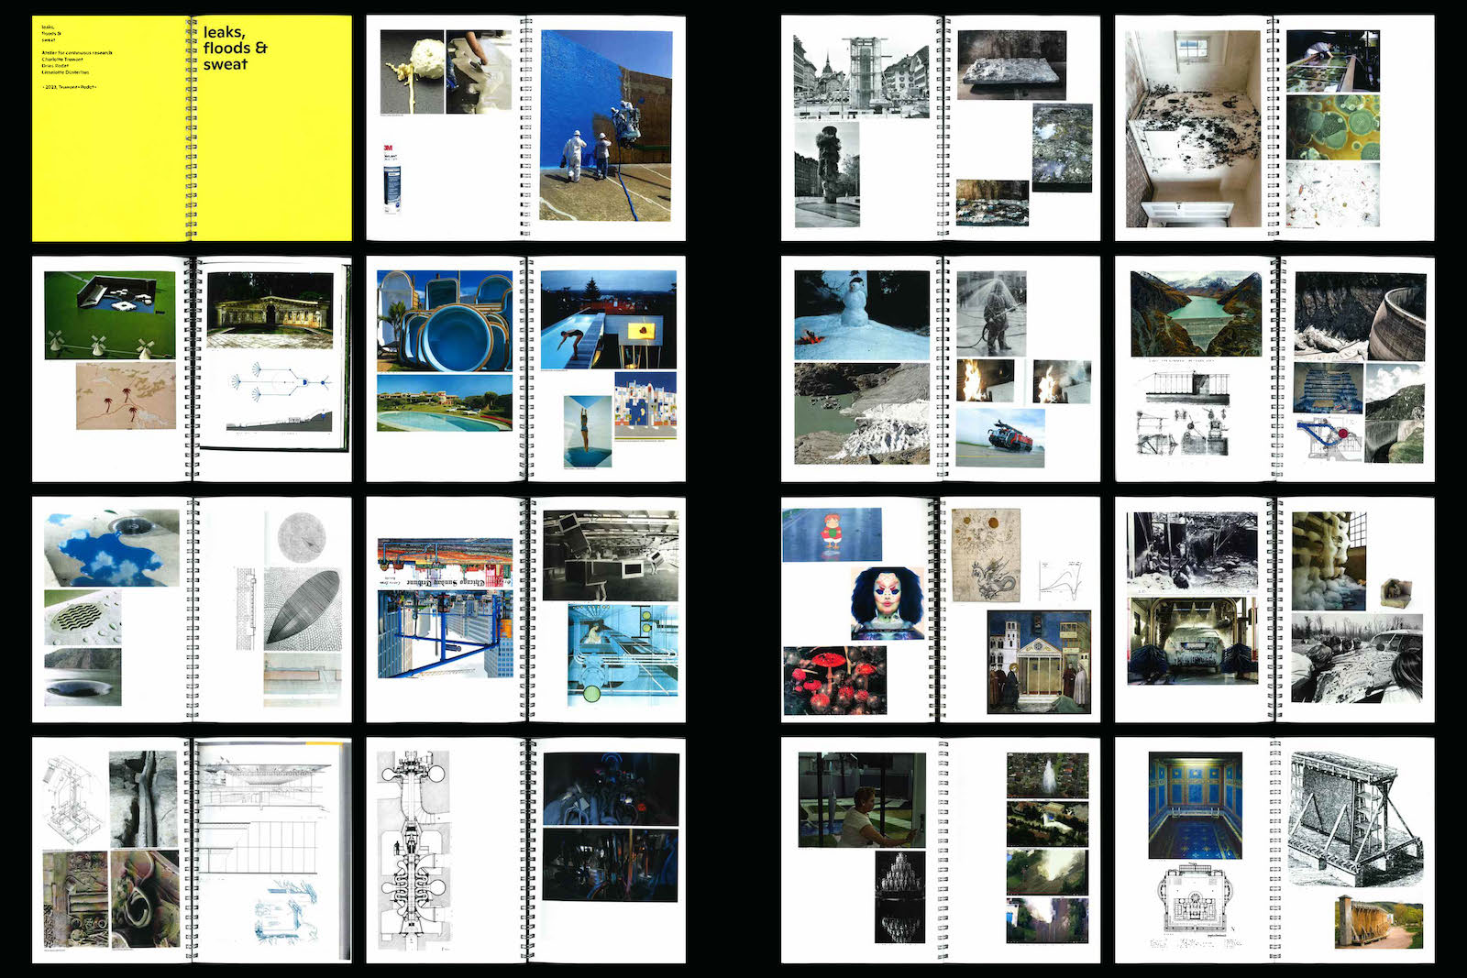Select the room with black mold photo
1467x978 pixels.
1193,128
